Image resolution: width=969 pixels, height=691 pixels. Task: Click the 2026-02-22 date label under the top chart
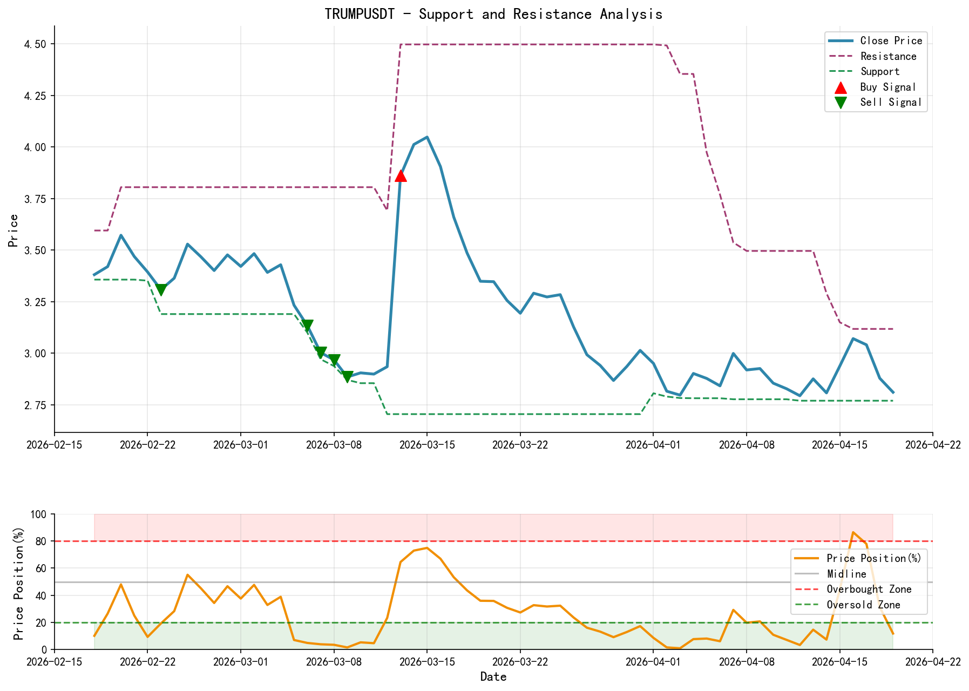point(147,444)
